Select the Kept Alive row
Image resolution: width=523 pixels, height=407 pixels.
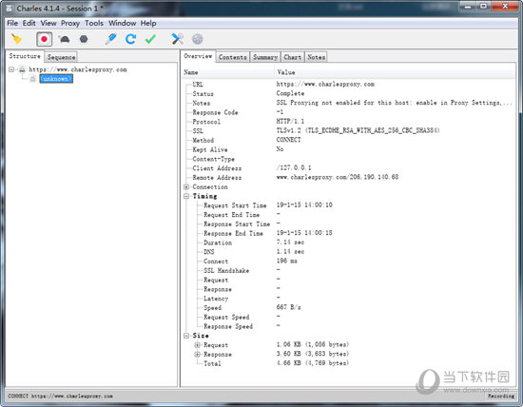349,149
